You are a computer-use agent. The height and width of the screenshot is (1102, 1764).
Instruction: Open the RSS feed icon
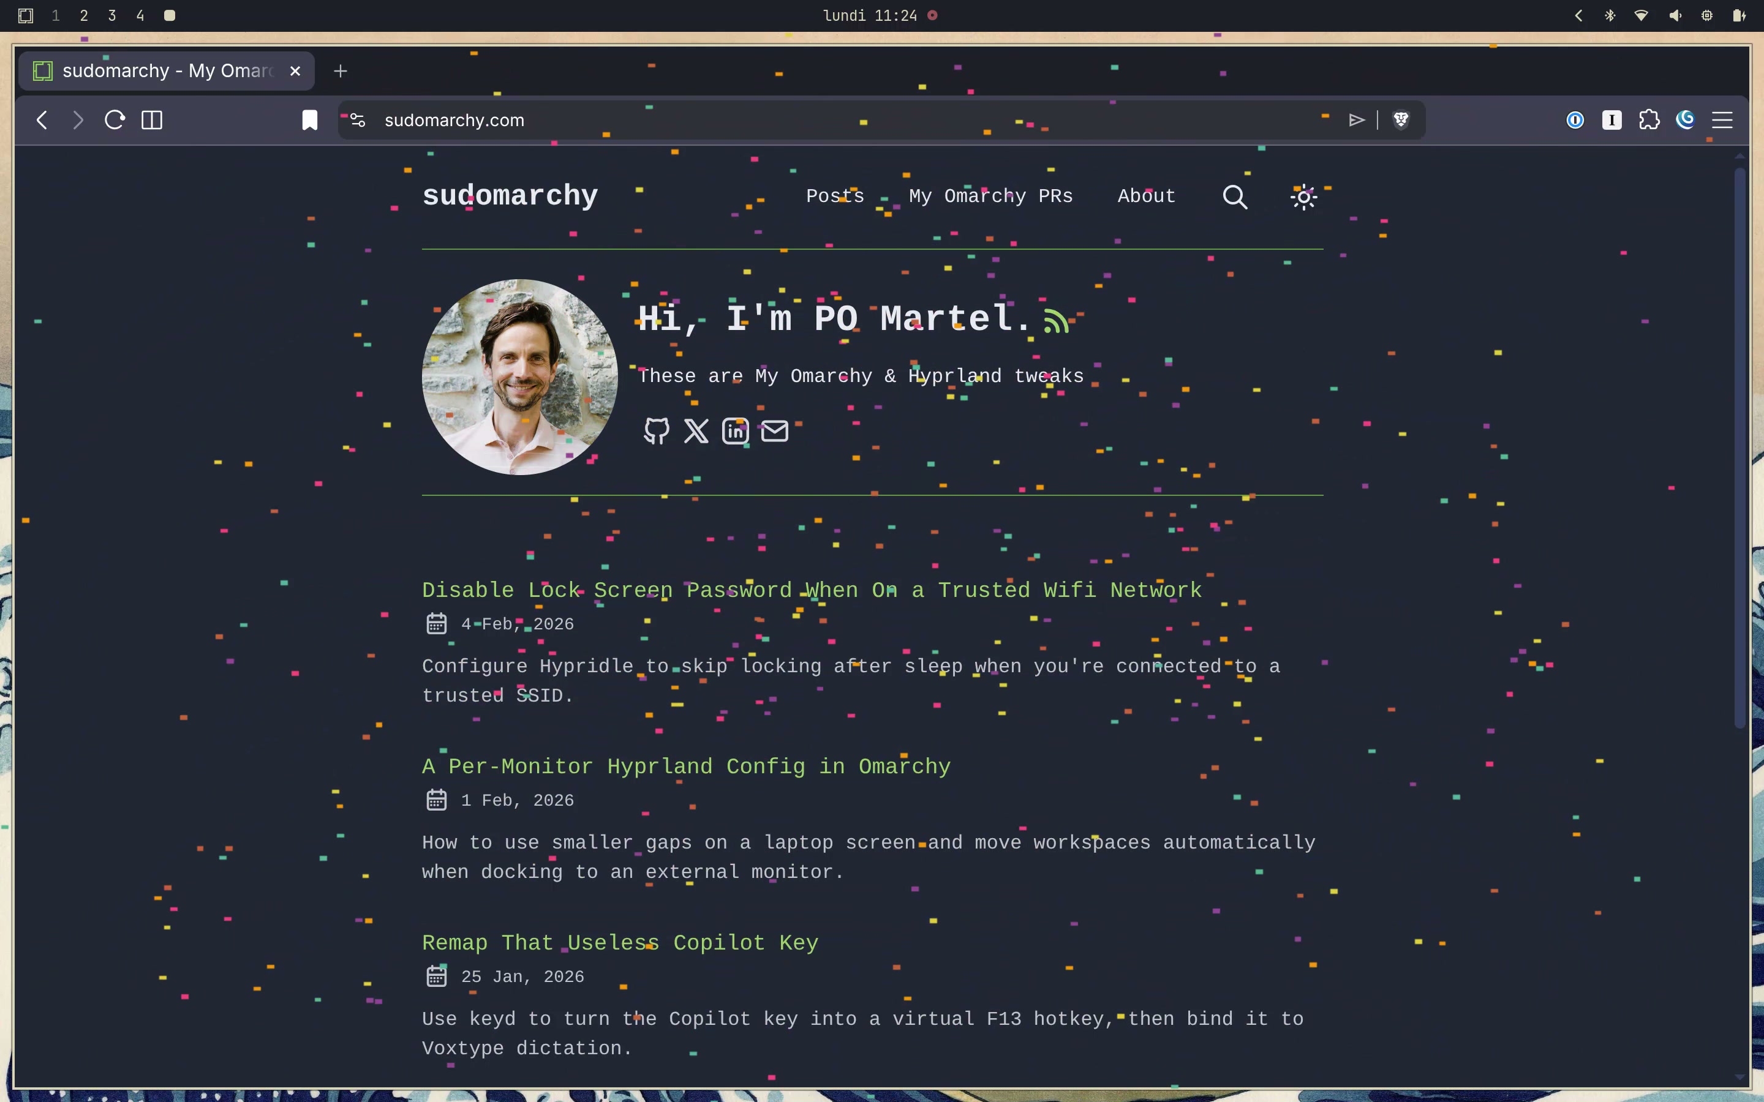1055,321
